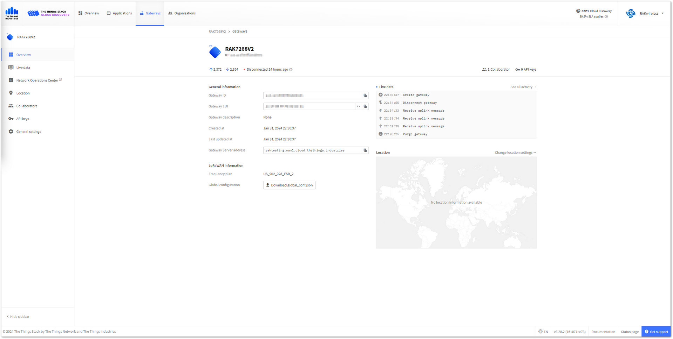
Task: Click the Disconnected status help icon
Action: click(x=291, y=70)
